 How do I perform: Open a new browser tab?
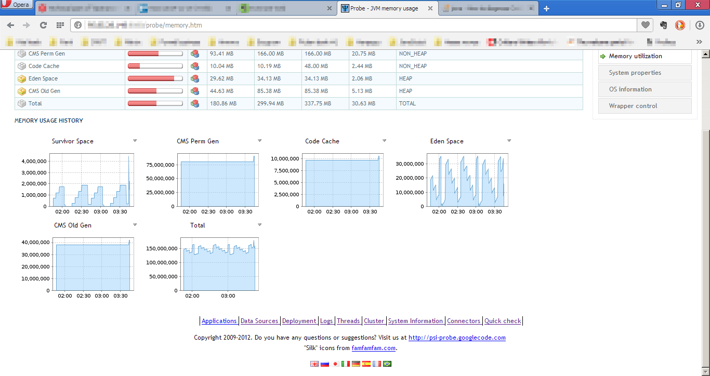[x=546, y=8]
